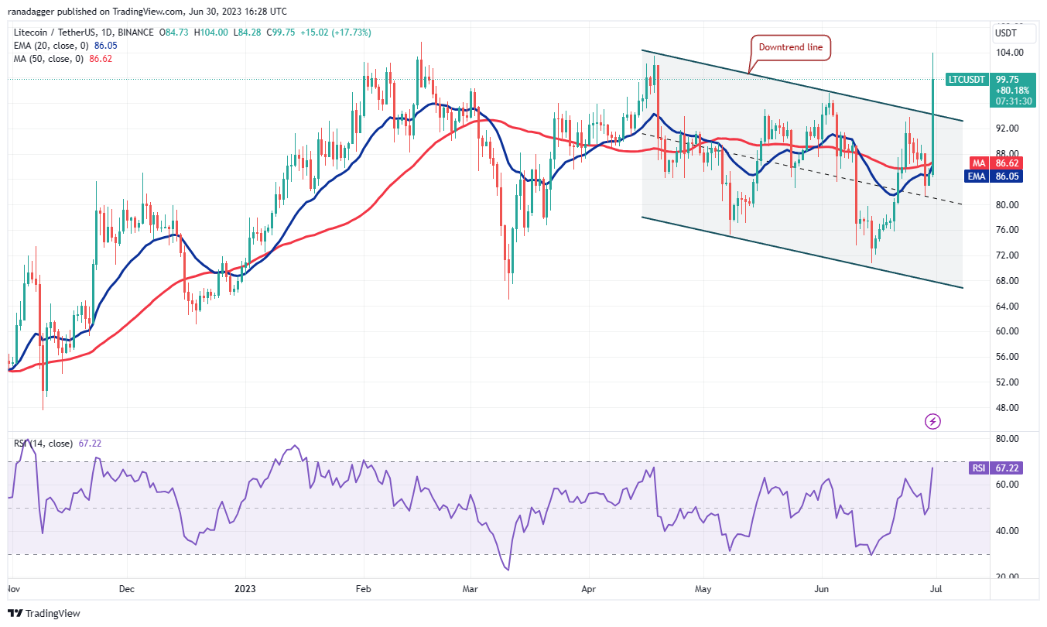Click the 104.00 level on price scale
This screenshot has height=627, width=1047.
1008,53
